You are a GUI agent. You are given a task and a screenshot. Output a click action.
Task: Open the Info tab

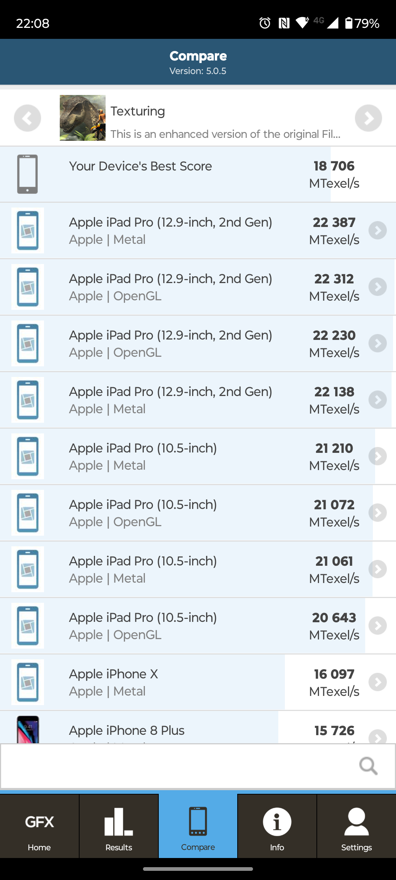tap(277, 826)
